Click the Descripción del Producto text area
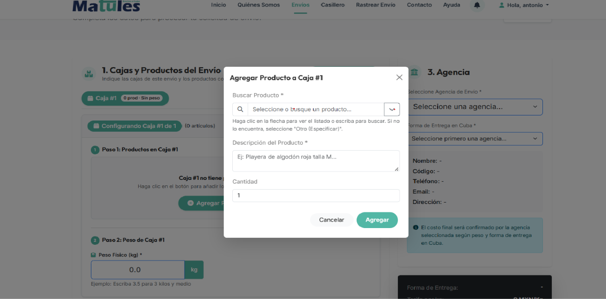This screenshot has height=299, width=606. [316, 161]
